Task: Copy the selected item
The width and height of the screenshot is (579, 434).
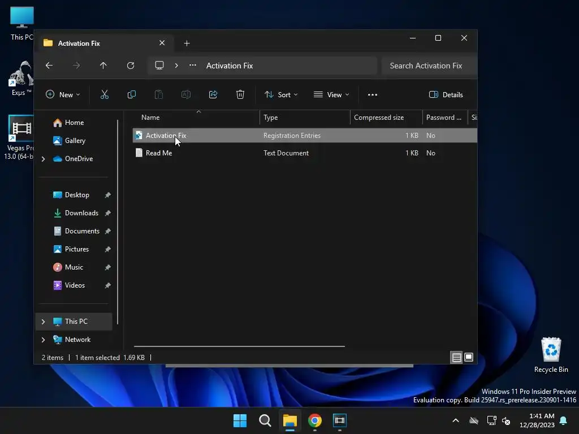Action: [x=131, y=95]
